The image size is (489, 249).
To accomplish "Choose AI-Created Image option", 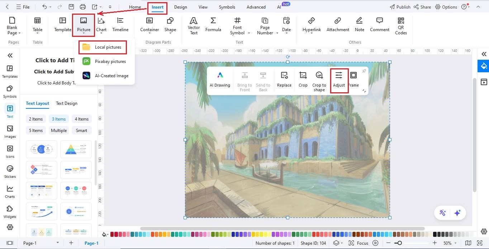I will pos(105,75).
